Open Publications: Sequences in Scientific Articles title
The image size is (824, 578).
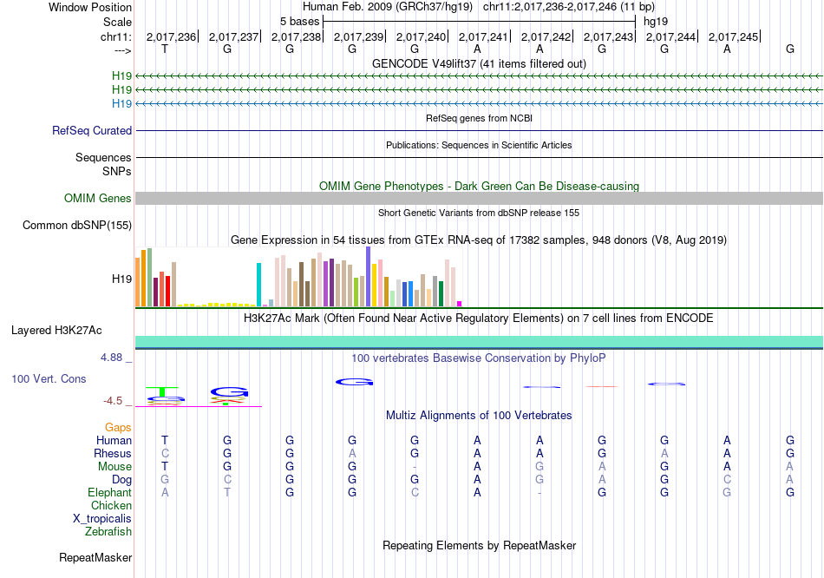pos(479,145)
